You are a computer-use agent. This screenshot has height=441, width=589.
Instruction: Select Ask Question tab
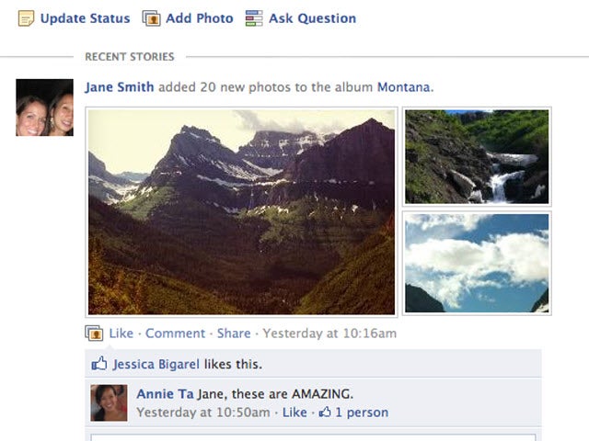(x=312, y=17)
